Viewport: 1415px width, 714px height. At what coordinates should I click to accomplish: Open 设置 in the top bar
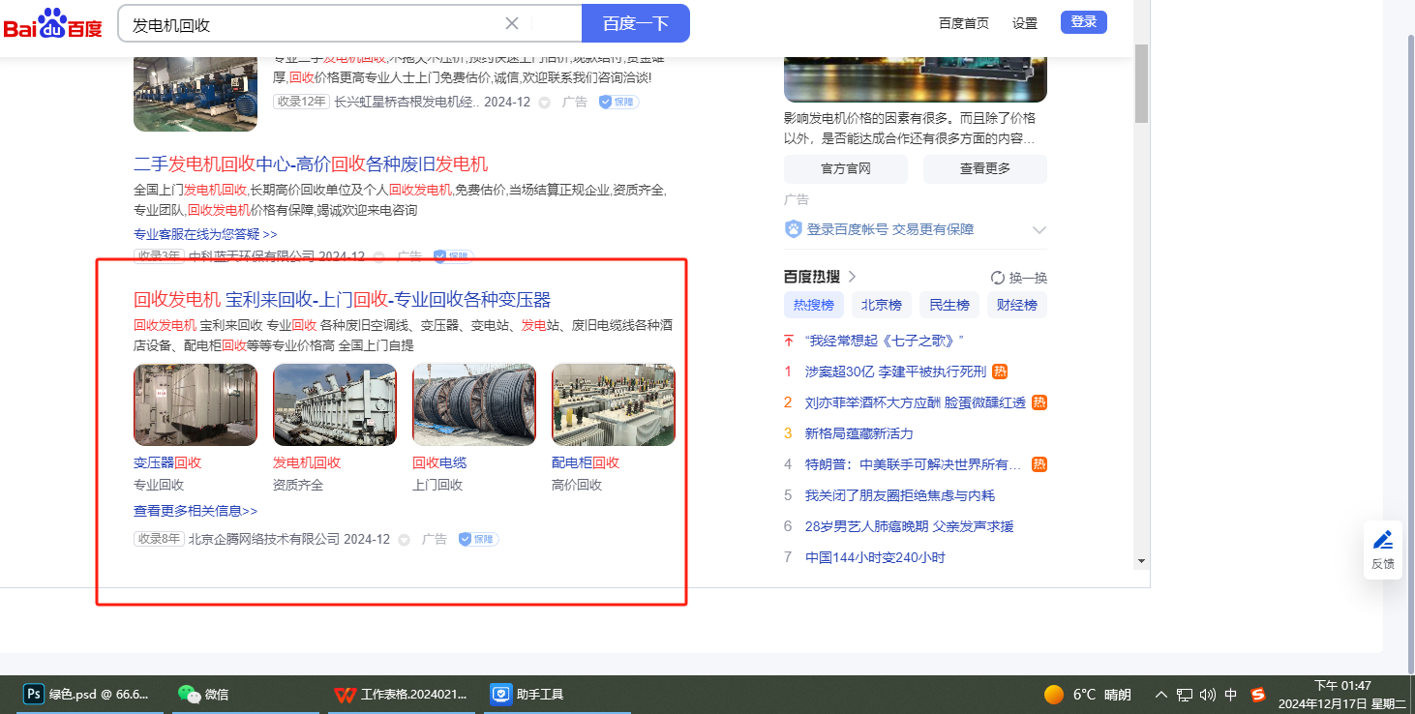1025,23
